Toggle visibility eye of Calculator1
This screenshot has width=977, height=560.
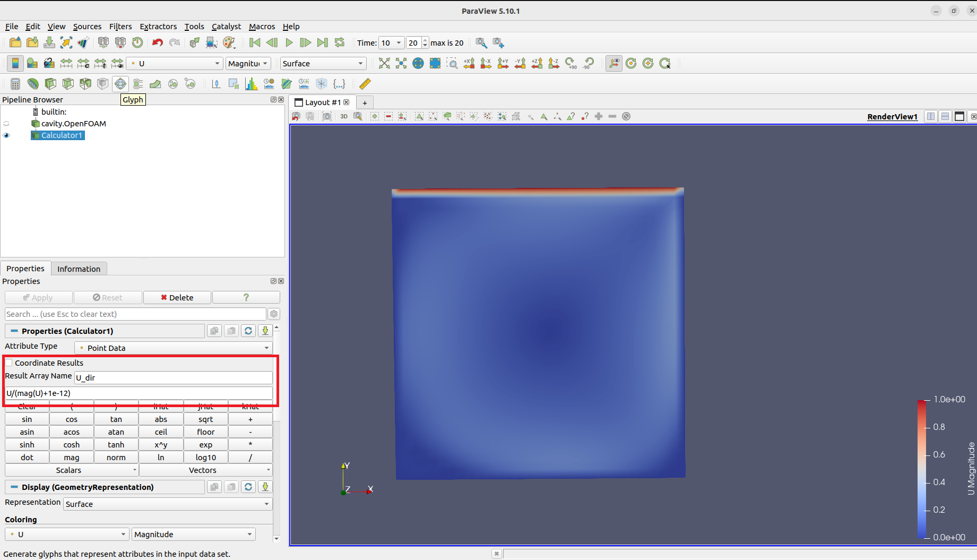tap(6, 135)
